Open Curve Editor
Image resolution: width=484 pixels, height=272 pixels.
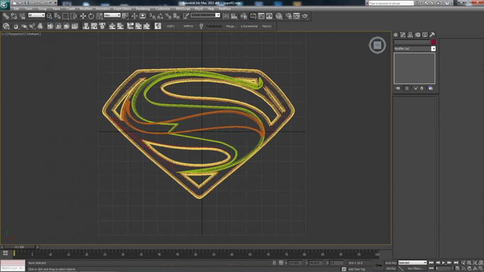(x=261, y=16)
